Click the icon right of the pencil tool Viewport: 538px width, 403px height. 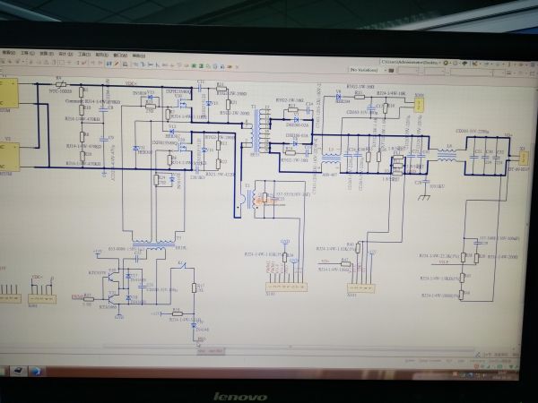tap(125, 64)
